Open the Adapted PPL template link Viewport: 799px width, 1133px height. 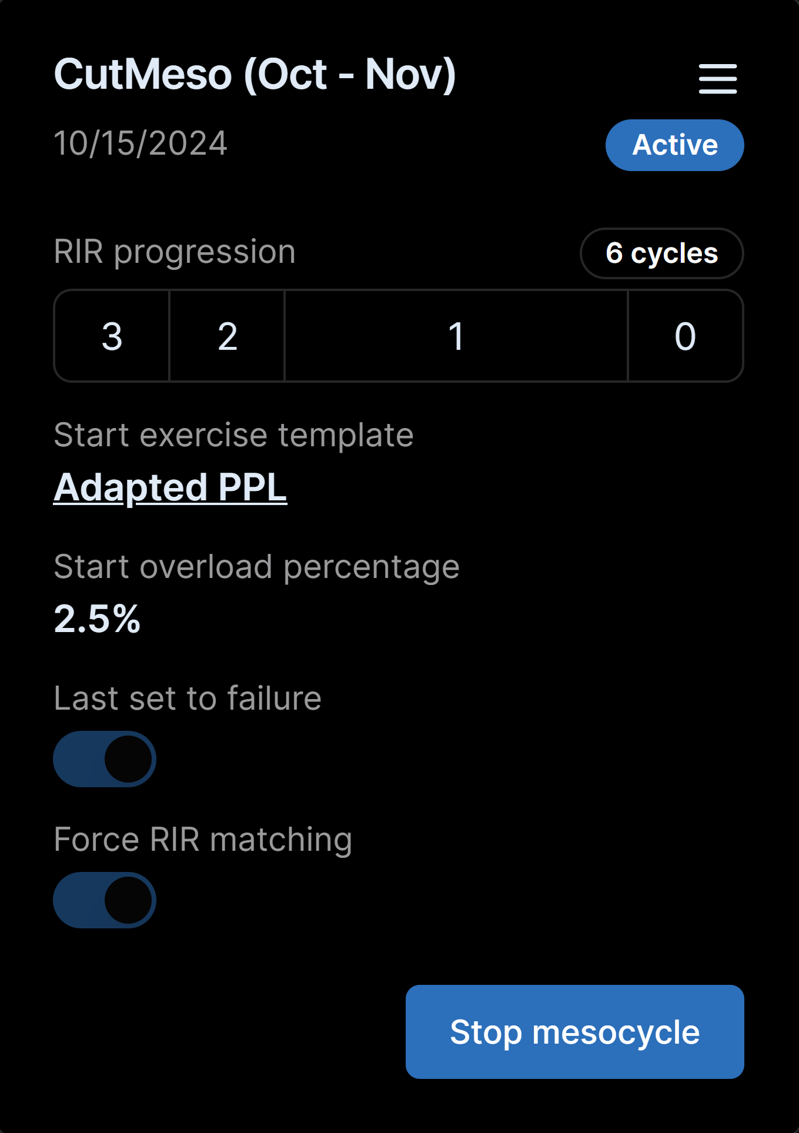click(170, 487)
